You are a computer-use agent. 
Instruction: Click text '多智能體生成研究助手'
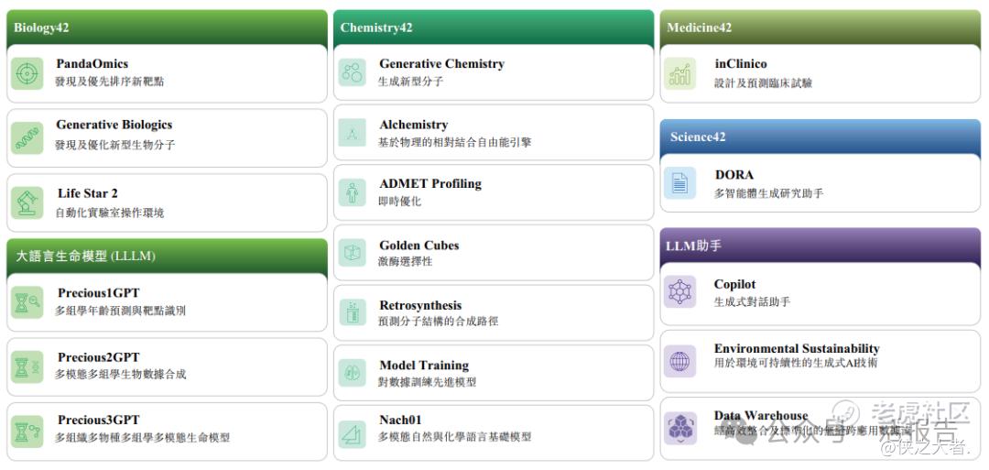[x=768, y=193]
